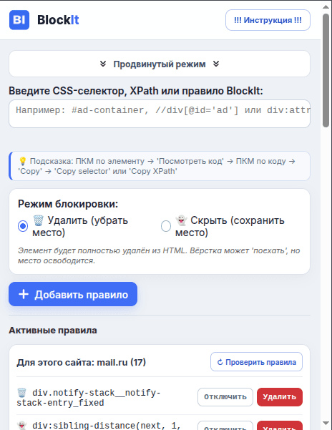
Task: Click the 'Введите CSS-селектор, XPath' label
Action: pos(136,90)
